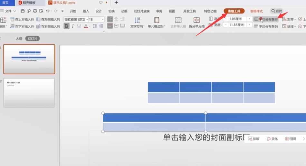Screen dimensions: 306x166
Task: Switch to the 切换 (Transitions) tab
Action: pos(111,11)
